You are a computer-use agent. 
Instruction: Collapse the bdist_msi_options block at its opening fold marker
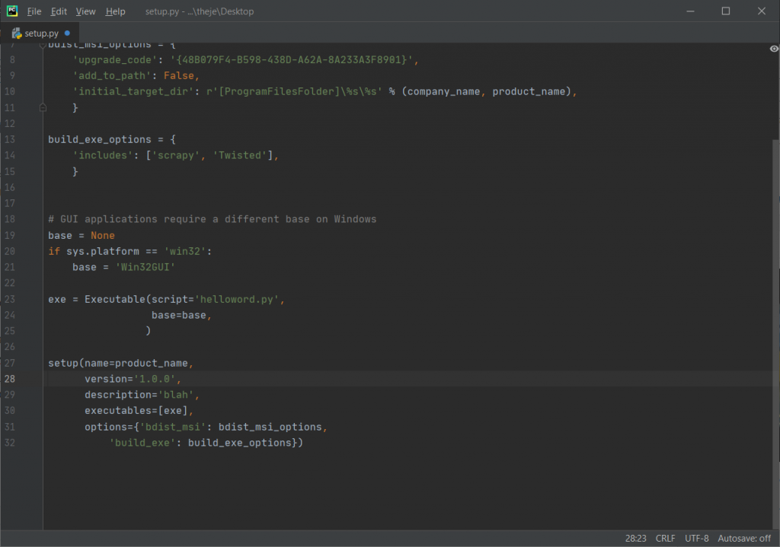coord(43,46)
